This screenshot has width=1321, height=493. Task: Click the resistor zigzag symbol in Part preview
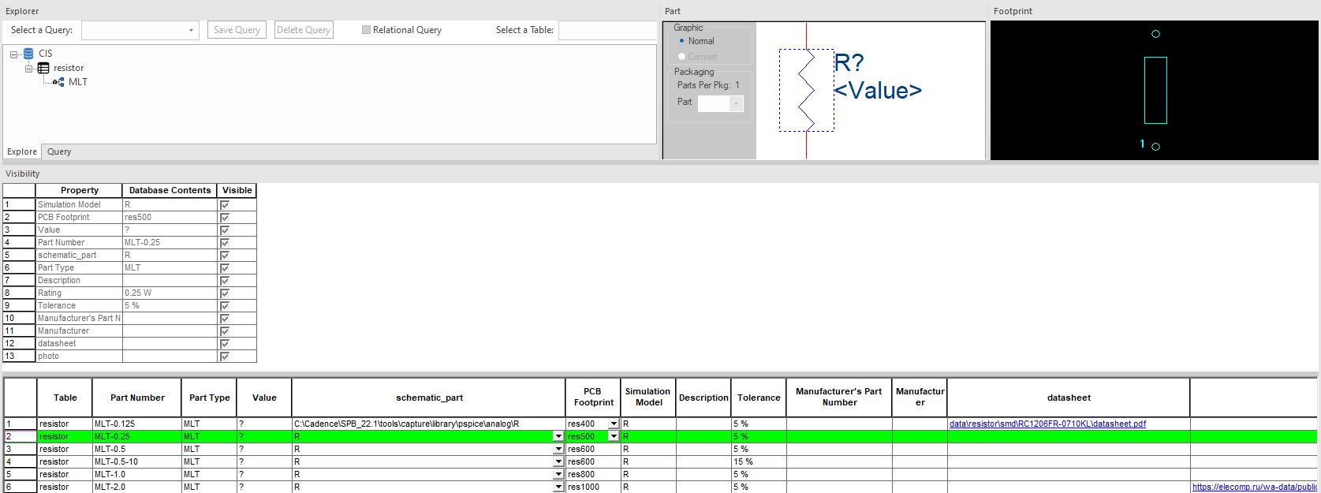click(806, 90)
